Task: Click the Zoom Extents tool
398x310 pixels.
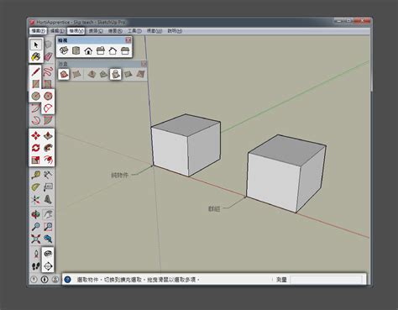Action: (x=36, y=239)
